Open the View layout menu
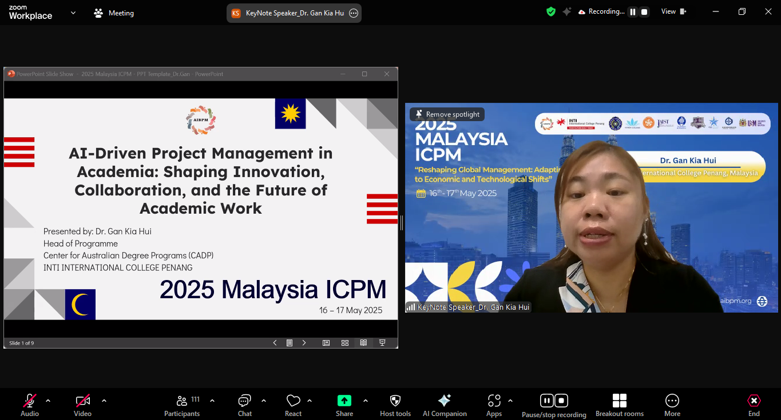This screenshot has height=420, width=781. tap(674, 11)
